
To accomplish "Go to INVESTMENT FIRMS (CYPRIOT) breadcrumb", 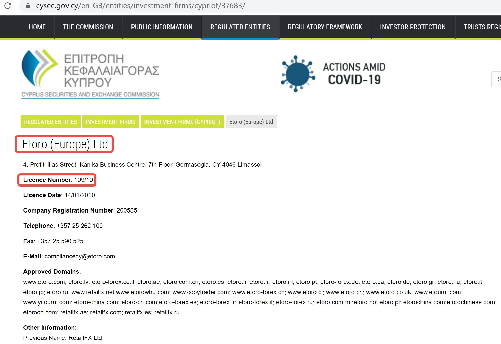I will pyautogui.click(x=182, y=122).
